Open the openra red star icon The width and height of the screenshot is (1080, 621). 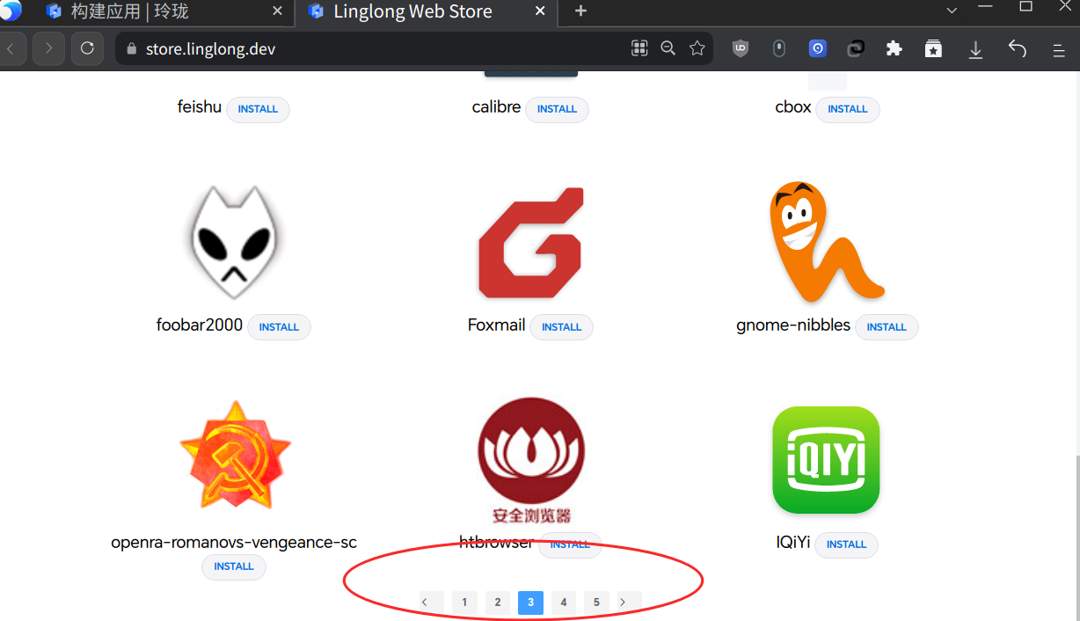tap(235, 455)
